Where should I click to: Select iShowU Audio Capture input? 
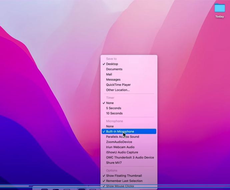click(x=129, y=152)
